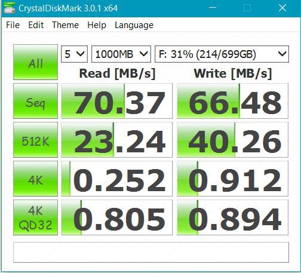Screen dimensions: 301x273
Task: Click the Seq write result 66.48
Action: (x=232, y=101)
